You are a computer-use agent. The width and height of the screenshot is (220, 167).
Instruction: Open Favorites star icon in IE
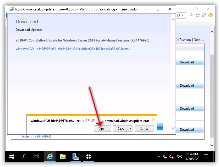click(198, 15)
